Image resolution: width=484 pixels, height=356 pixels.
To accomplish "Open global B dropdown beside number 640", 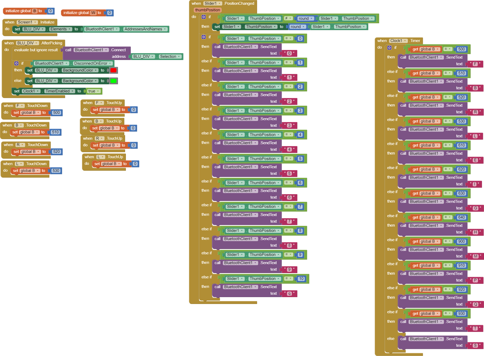I will 430,217.
